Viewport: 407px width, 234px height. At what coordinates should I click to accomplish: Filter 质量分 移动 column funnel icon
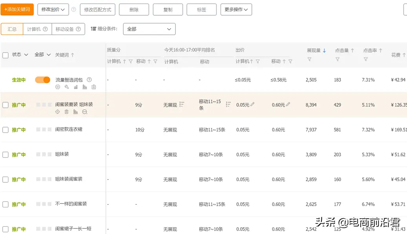[x=155, y=62]
